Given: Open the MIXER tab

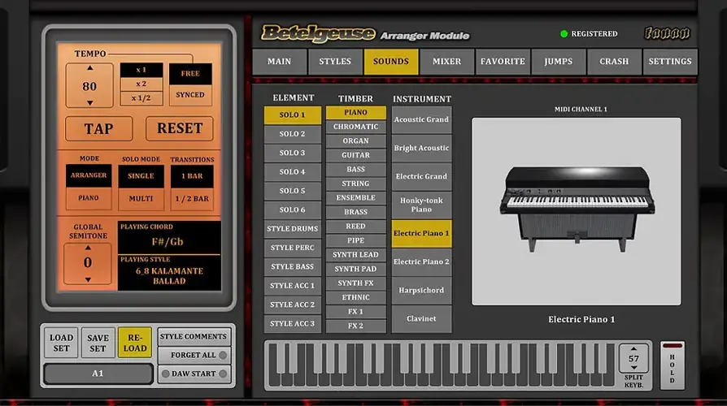Looking at the screenshot, I should [x=446, y=62].
